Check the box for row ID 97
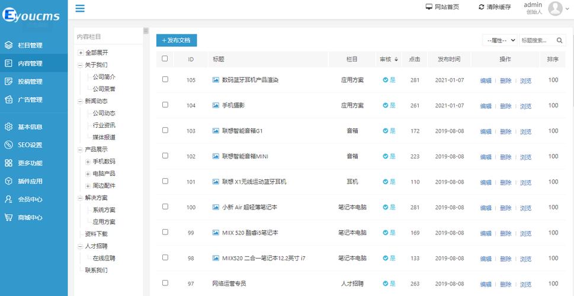 [x=165, y=283]
